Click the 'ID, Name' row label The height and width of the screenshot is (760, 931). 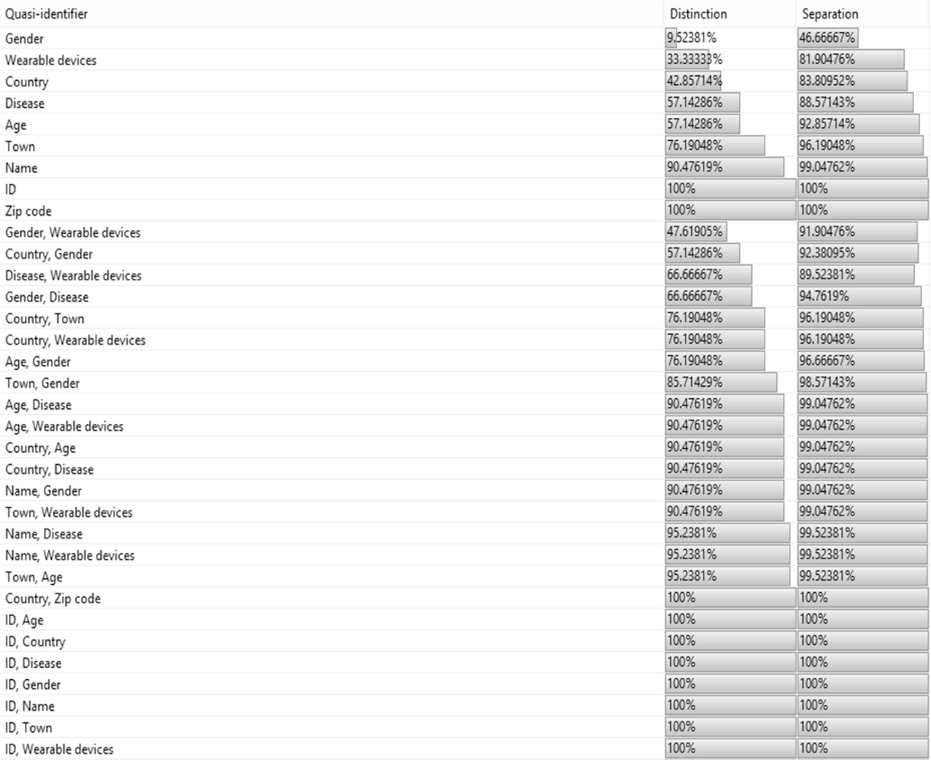pyautogui.click(x=30, y=707)
